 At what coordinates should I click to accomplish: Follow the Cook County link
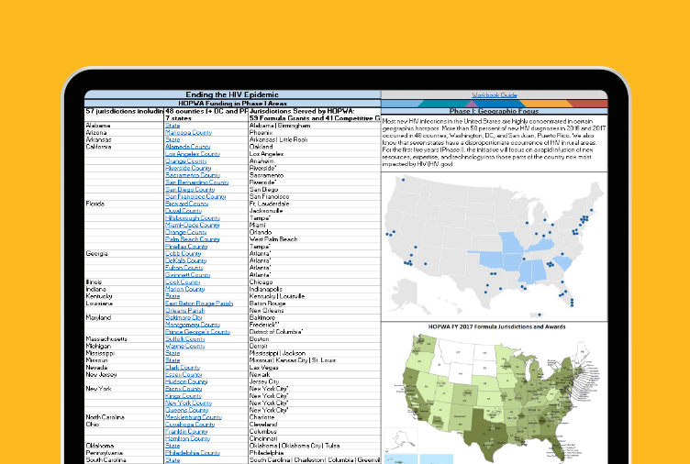pos(183,282)
